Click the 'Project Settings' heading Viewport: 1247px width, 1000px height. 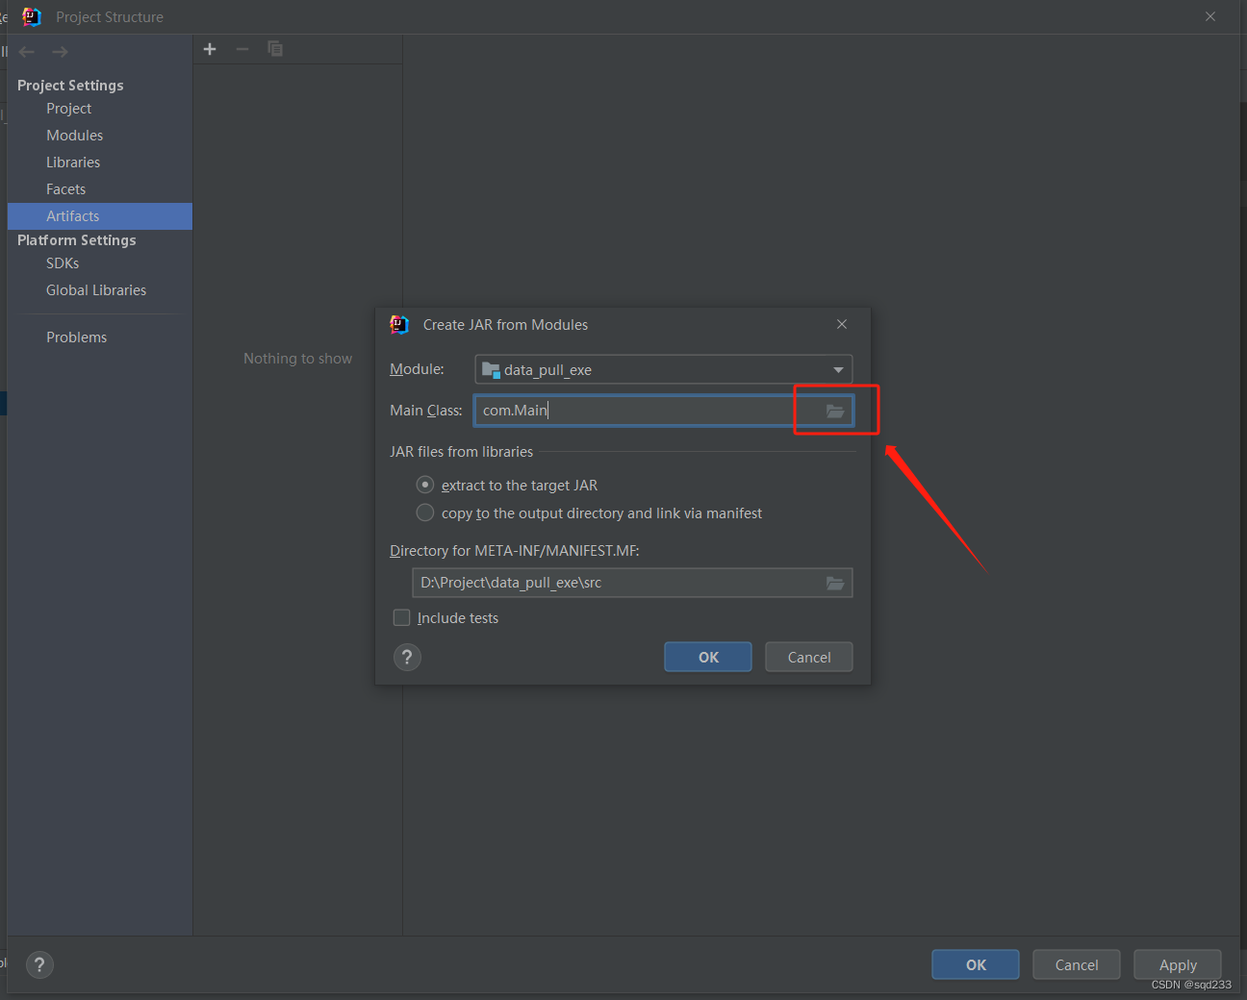70,86
